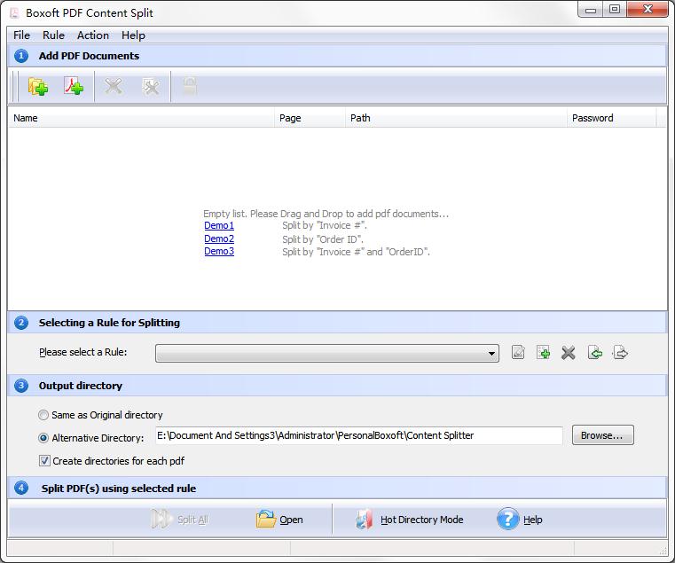The height and width of the screenshot is (563, 675).
Task: Open the Action menu
Action: (93, 35)
